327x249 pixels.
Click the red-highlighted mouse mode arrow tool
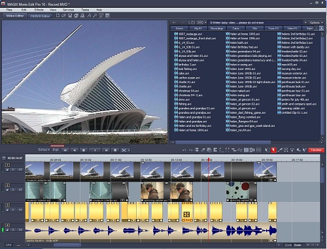pos(273,150)
